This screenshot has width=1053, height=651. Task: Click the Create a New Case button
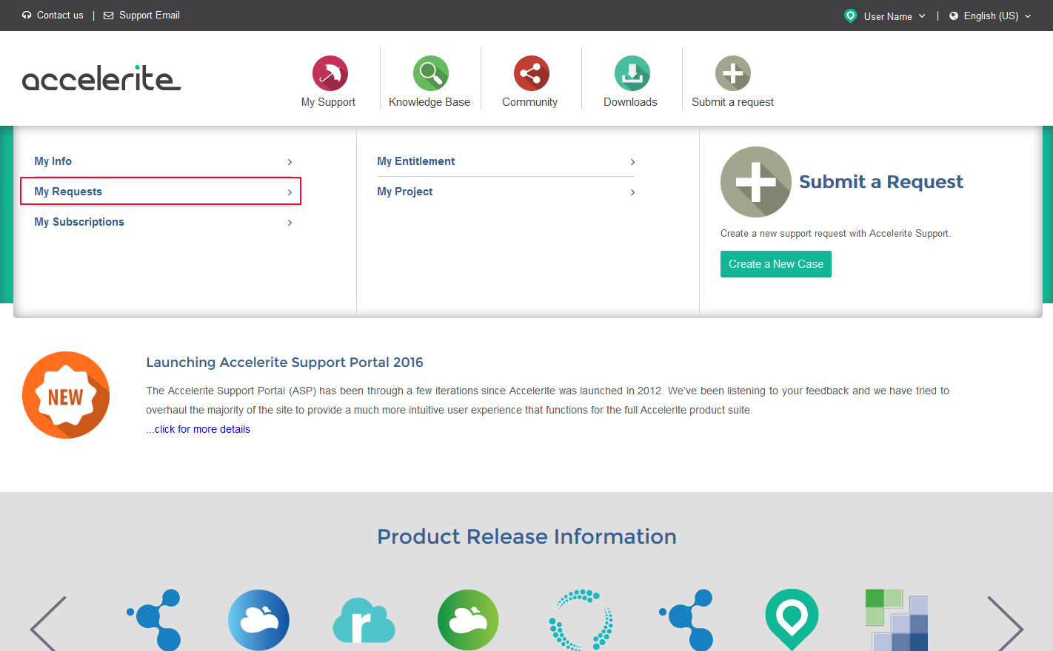tap(776, 264)
